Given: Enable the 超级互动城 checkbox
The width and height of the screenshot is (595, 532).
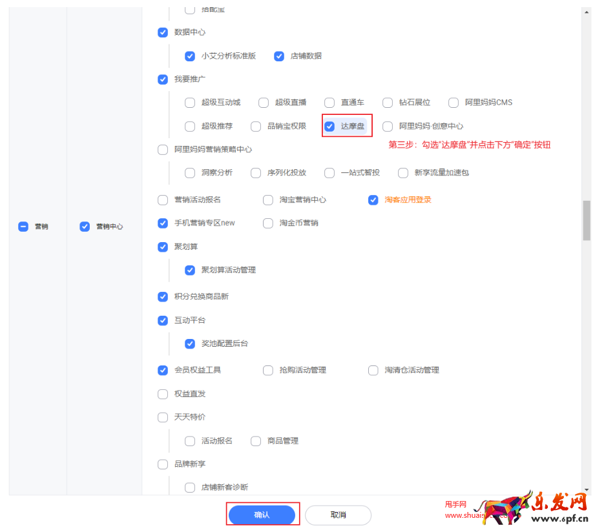Looking at the screenshot, I should tap(190, 103).
